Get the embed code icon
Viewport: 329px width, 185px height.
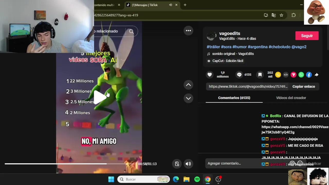(x=286, y=75)
